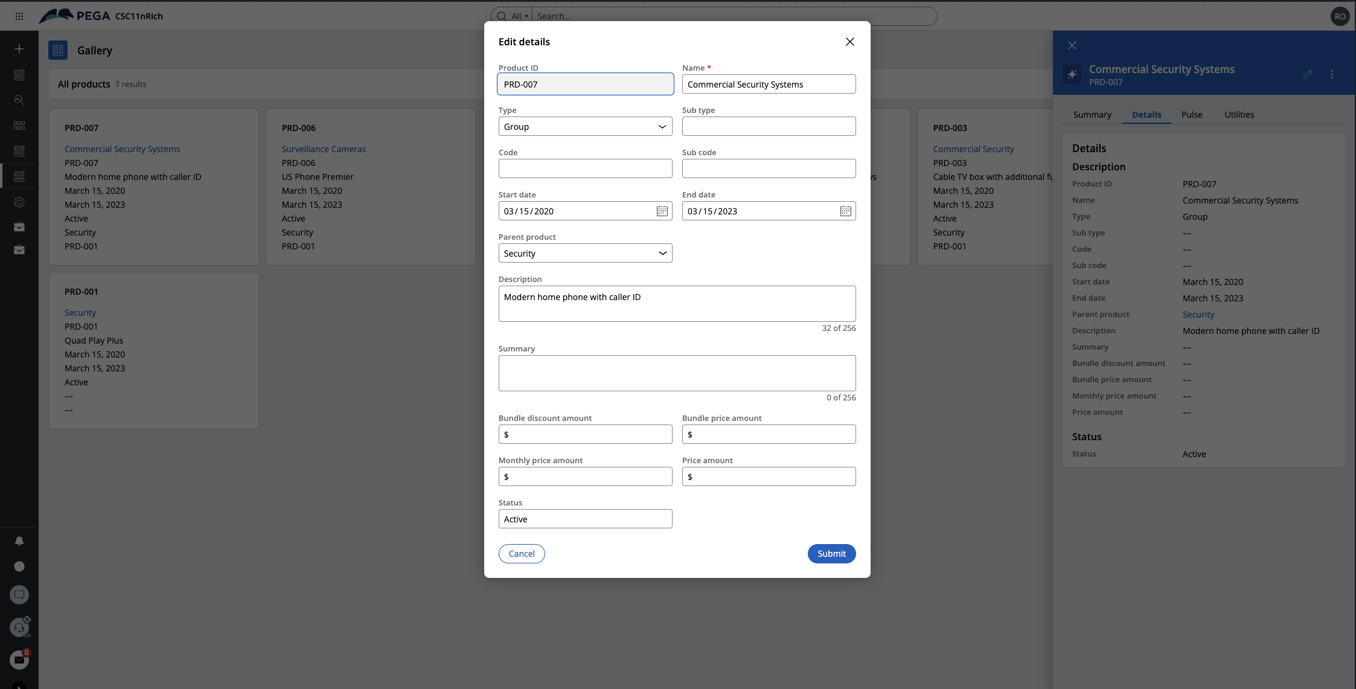This screenshot has height=689, width=1356.
Task: Open the Surveillance Cameras link
Action: (324, 149)
